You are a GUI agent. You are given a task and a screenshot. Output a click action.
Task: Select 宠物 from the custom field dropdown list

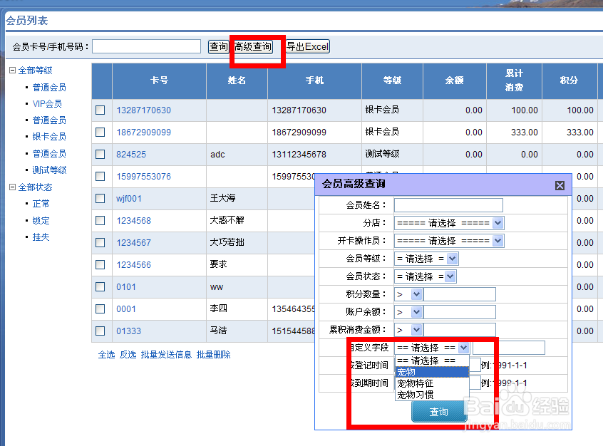pyautogui.click(x=406, y=371)
